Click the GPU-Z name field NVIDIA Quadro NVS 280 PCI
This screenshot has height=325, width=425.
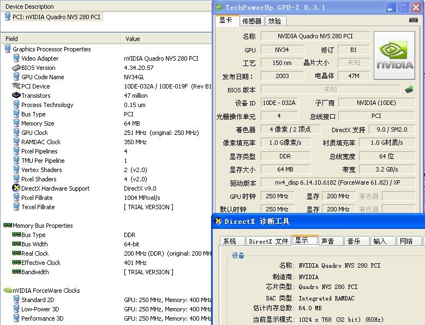[315, 36]
